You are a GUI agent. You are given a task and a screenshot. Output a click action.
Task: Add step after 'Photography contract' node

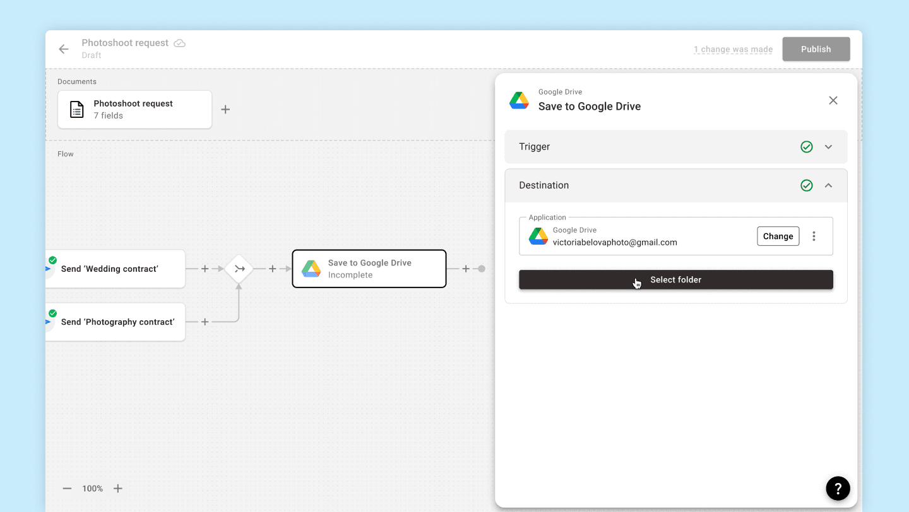click(205, 322)
